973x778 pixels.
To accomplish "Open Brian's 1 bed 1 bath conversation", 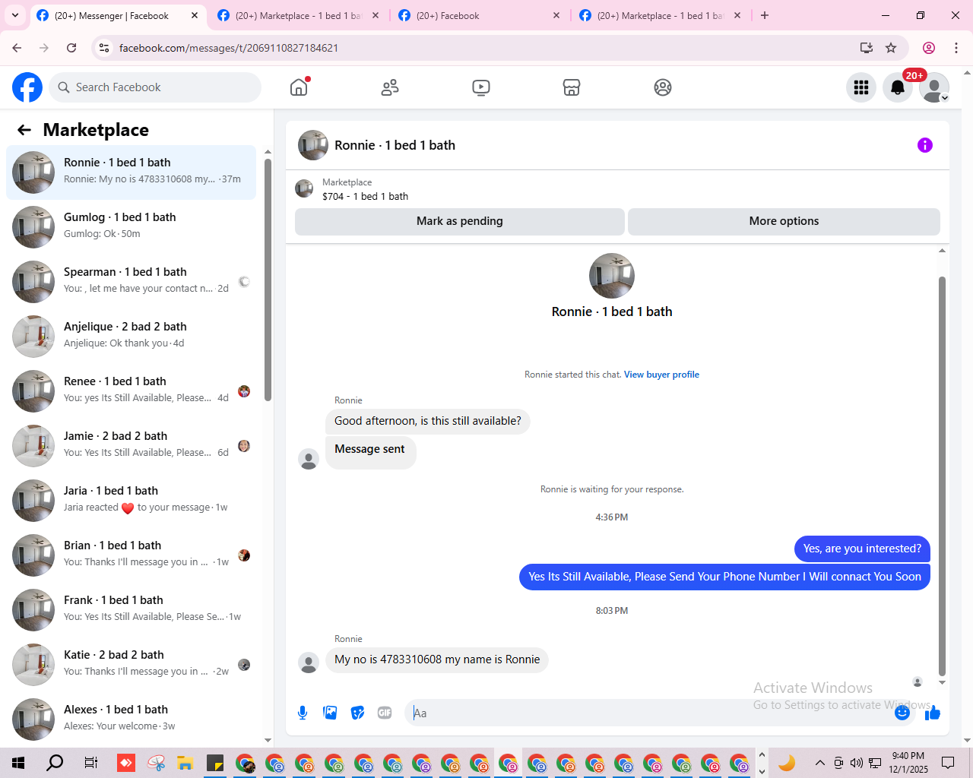I will (x=131, y=555).
